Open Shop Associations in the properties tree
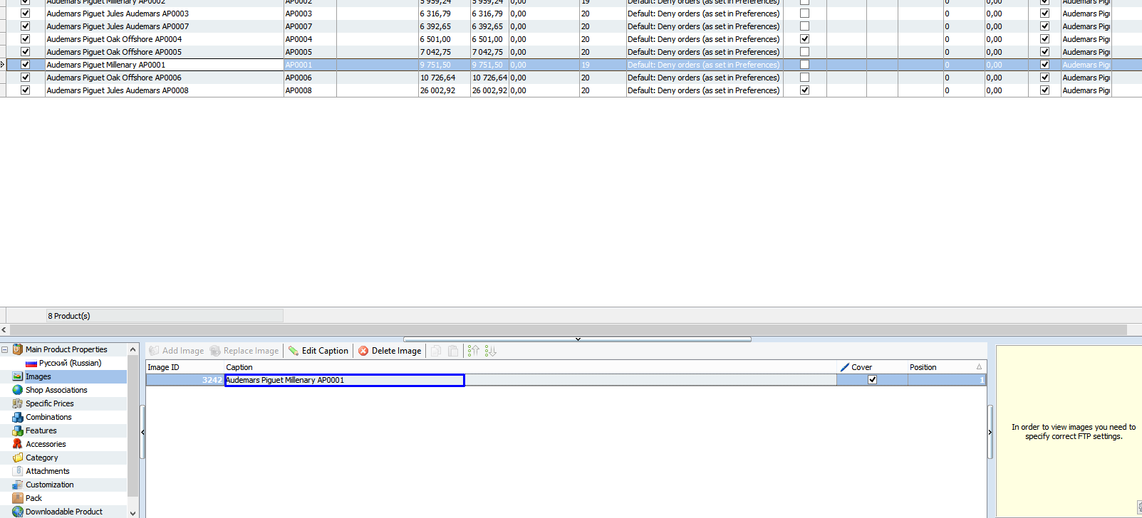1142x518 pixels. pos(56,390)
